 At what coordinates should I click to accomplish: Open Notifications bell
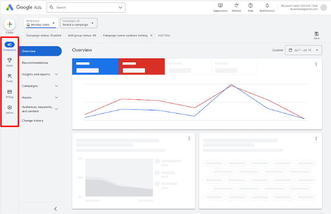pyautogui.click(x=267, y=6)
